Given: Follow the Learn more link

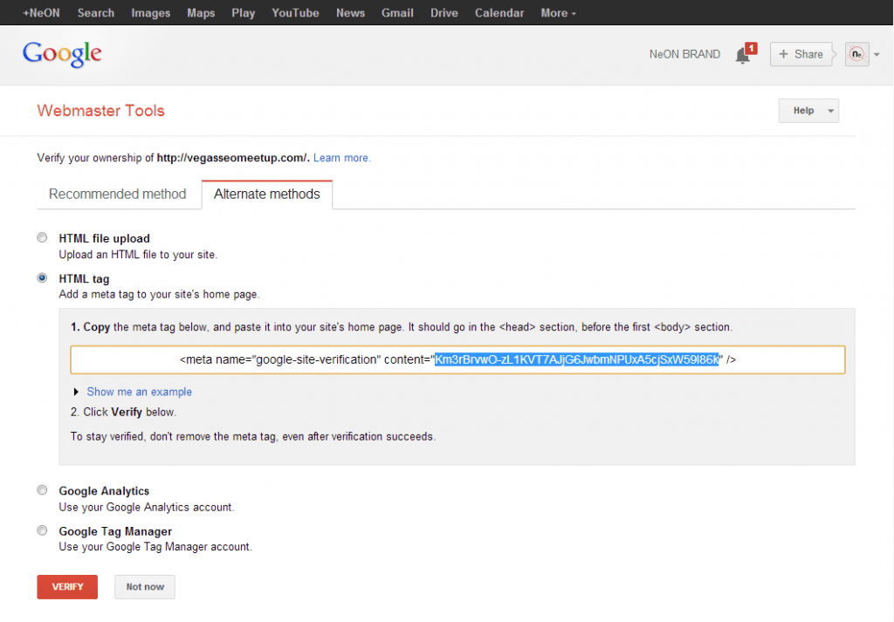Looking at the screenshot, I should [341, 158].
